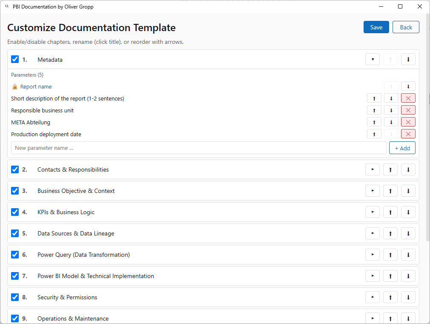The width and height of the screenshot is (430, 324).
Task: Select Production deployment date parameter text
Action: point(46,135)
